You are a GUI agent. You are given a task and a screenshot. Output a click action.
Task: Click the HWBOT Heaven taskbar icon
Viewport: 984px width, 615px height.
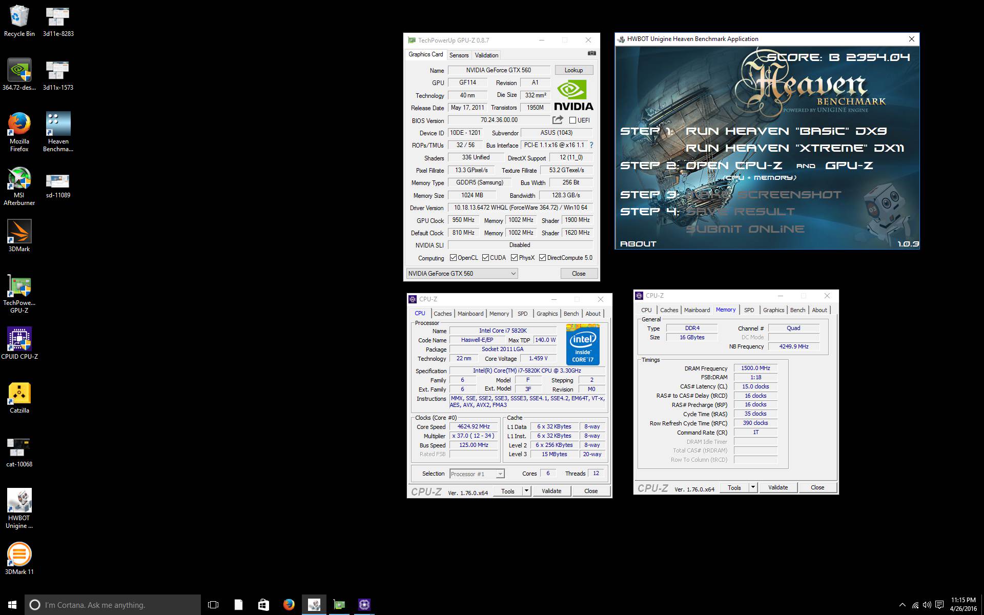tap(314, 605)
